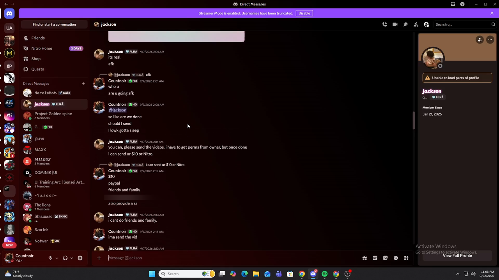Mute the microphone
This screenshot has height=280, width=499.
[x=50, y=258]
